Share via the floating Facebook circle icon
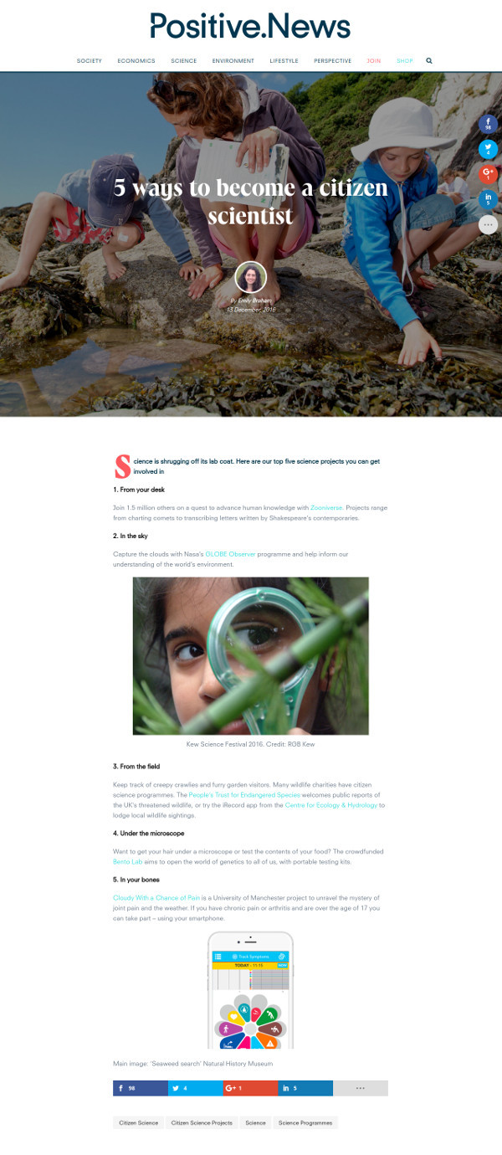502x1155 pixels. (x=488, y=124)
